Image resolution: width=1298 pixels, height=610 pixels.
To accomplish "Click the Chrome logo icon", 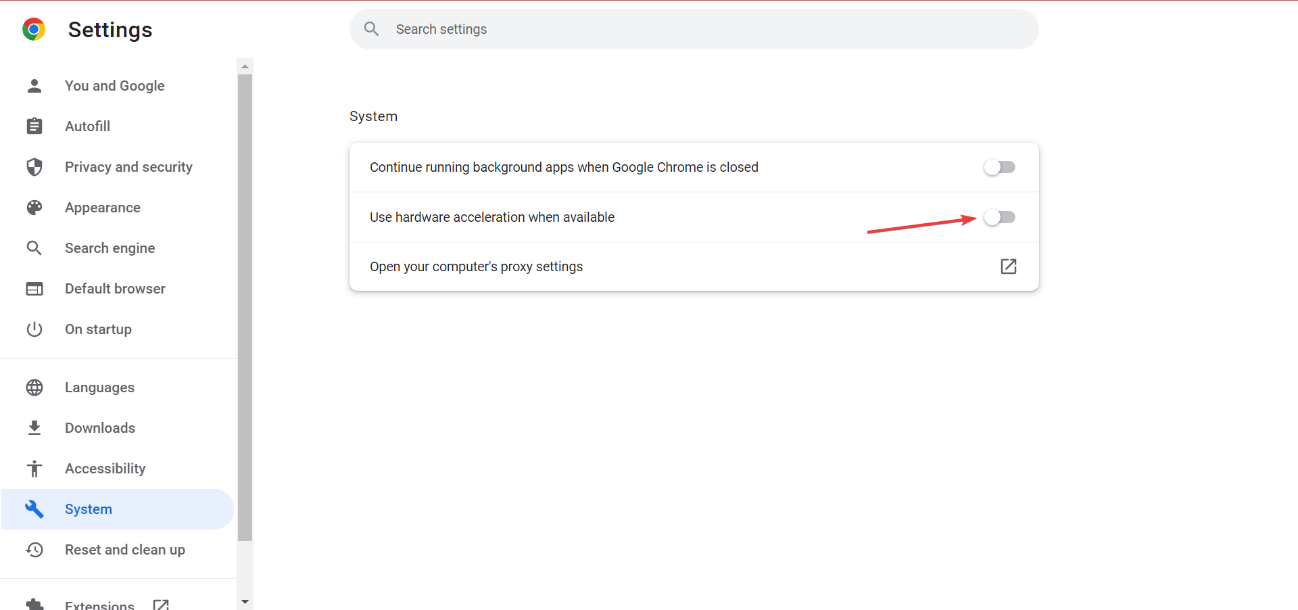I will (x=34, y=30).
